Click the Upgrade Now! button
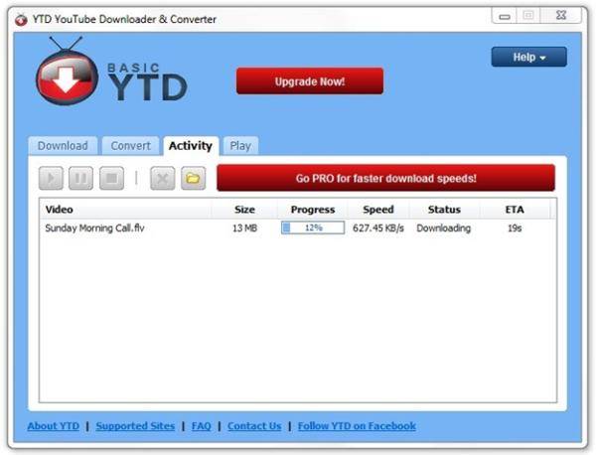Image resolution: width=596 pixels, height=455 pixels. [x=310, y=80]
